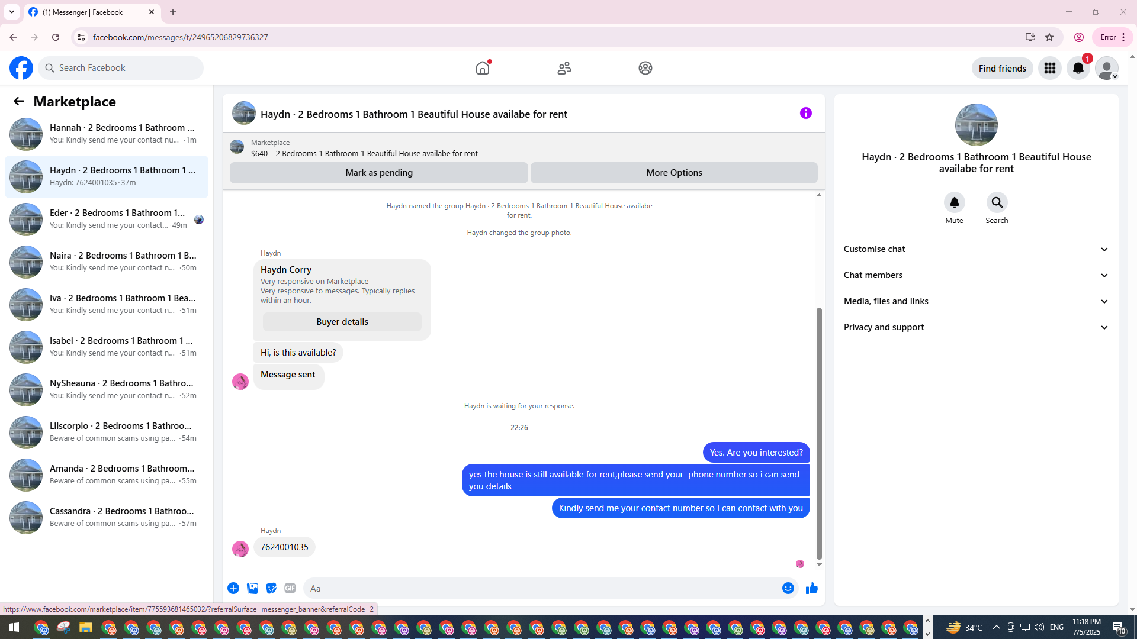Expand Customise chat section

click(x=976, y=249)
